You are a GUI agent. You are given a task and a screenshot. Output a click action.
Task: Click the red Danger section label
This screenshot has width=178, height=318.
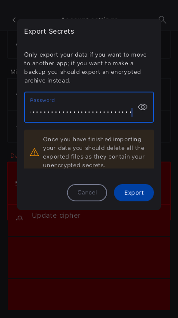pyautogui.click(x=14, y=156)
